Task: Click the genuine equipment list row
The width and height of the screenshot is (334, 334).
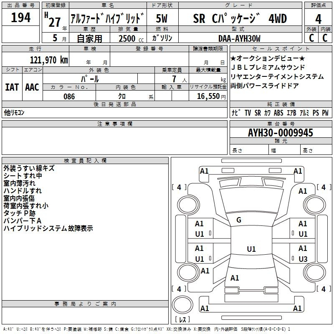Action: coord(280,113)
